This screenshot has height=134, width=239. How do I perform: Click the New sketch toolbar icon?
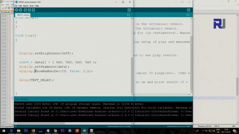click(x=25, y=10)
